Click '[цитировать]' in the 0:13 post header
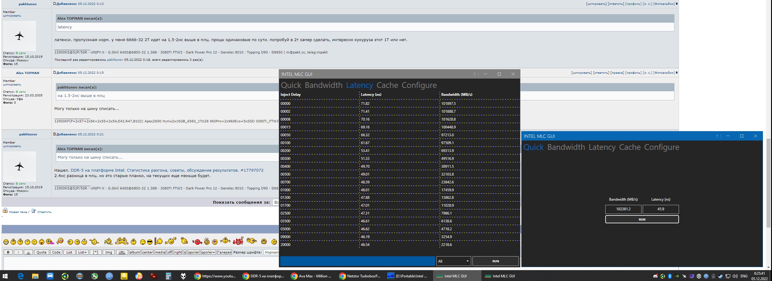772x281 pixels. coord(596,4)
